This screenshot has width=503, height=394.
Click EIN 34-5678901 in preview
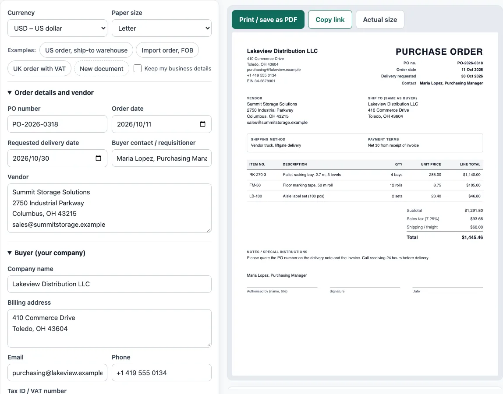261,81
